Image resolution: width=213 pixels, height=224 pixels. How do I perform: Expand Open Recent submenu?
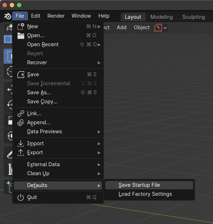tap(99, 45)
